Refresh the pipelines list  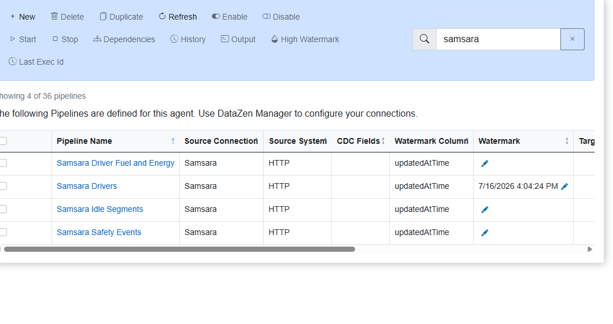[178, 17]
